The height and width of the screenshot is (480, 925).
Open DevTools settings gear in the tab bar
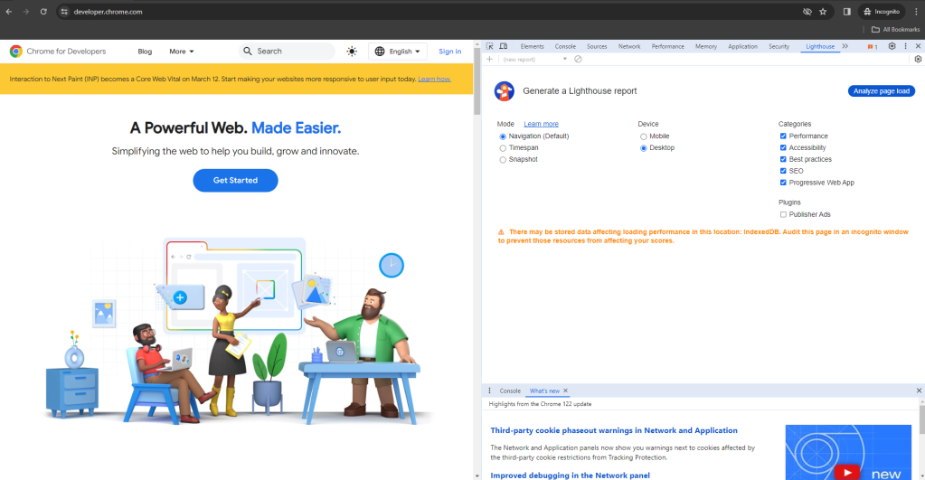[892, 46]
